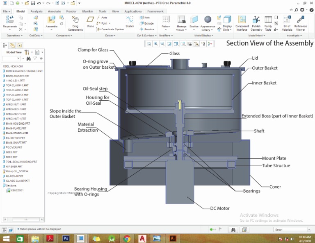Screen dimensions: 315x243
Task: Switch to the Annotate tab
Action: click(x=54, y=11)
